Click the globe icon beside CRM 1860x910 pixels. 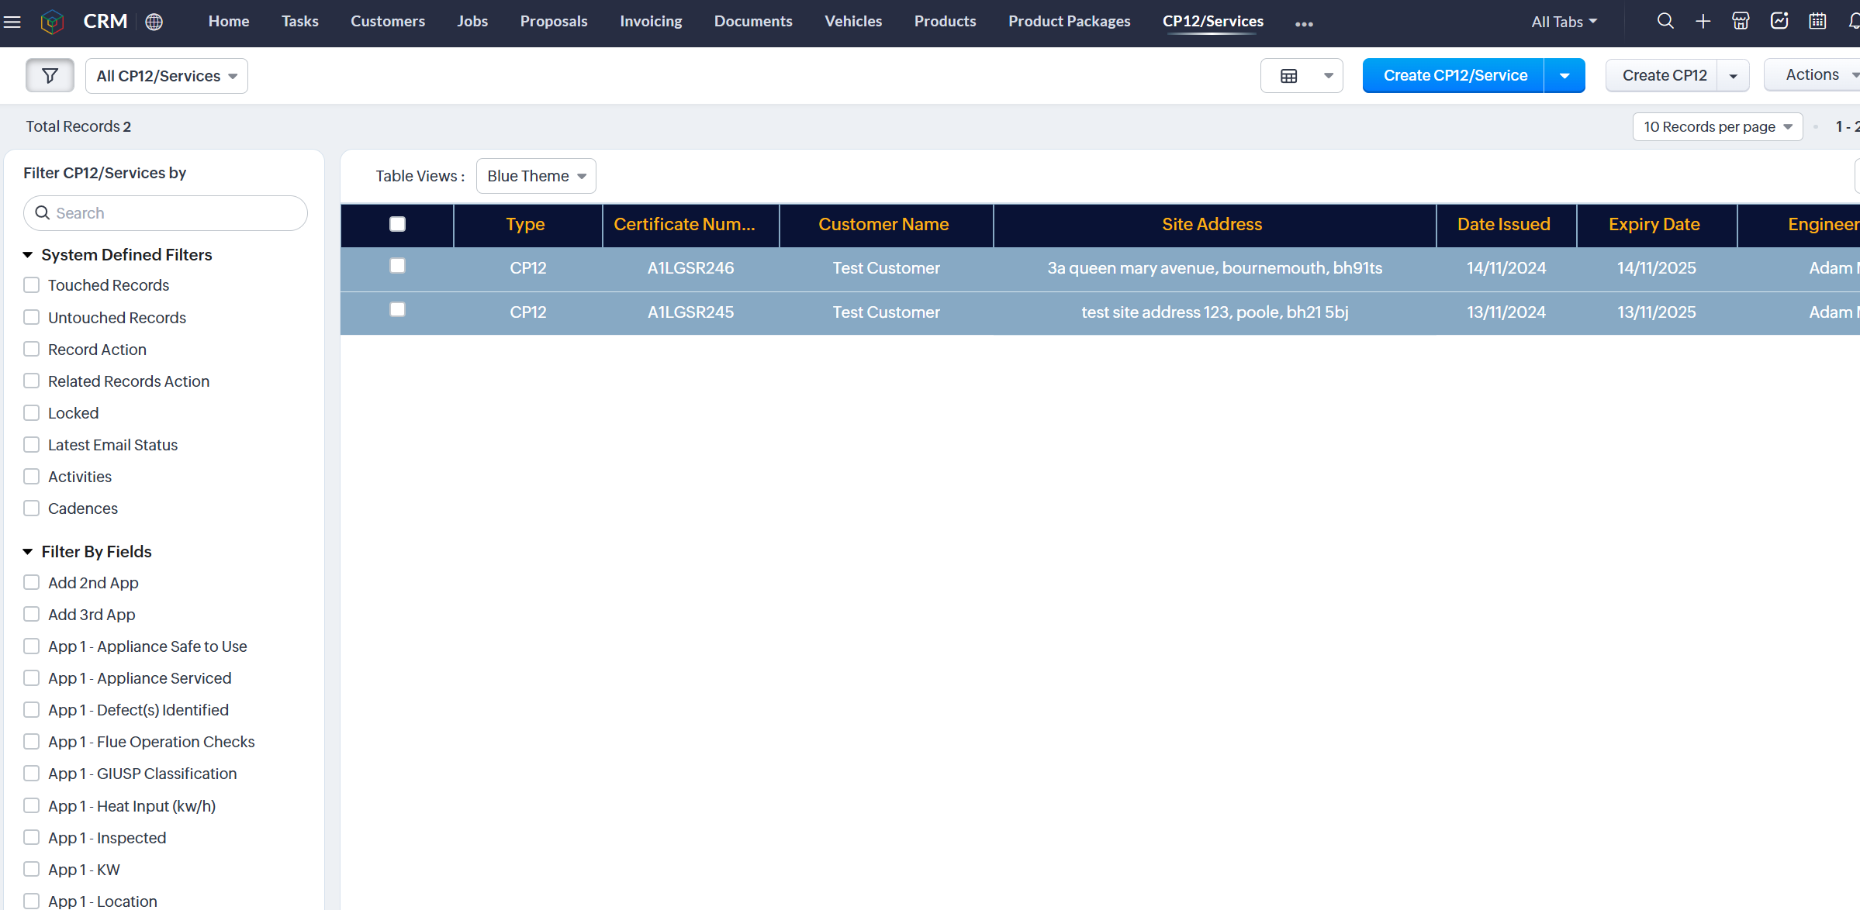pos(154,22)
